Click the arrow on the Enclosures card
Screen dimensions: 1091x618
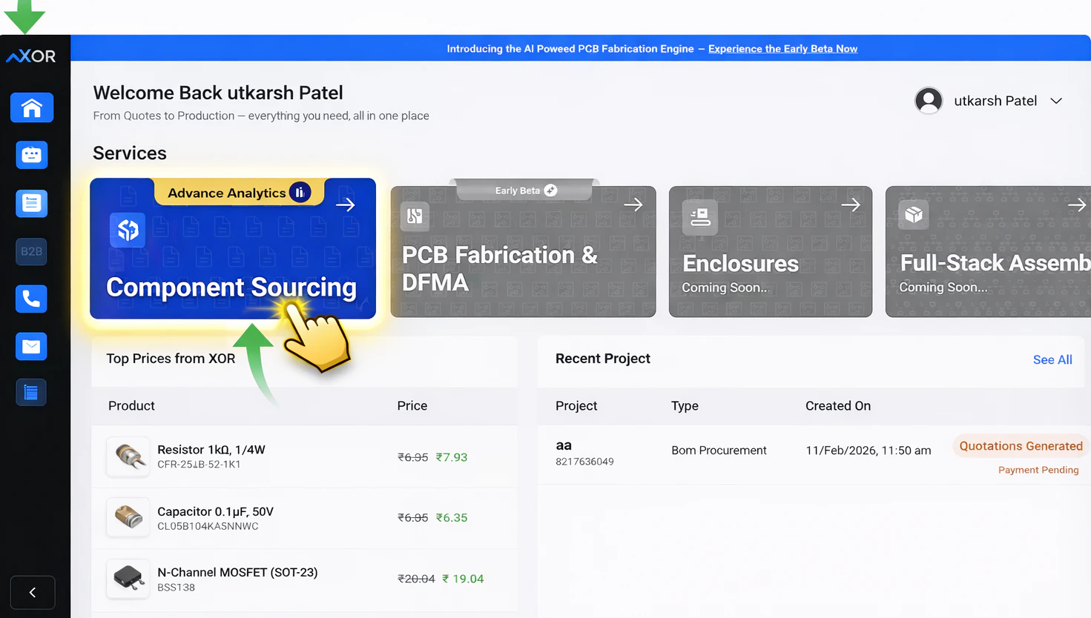(851, 205)
